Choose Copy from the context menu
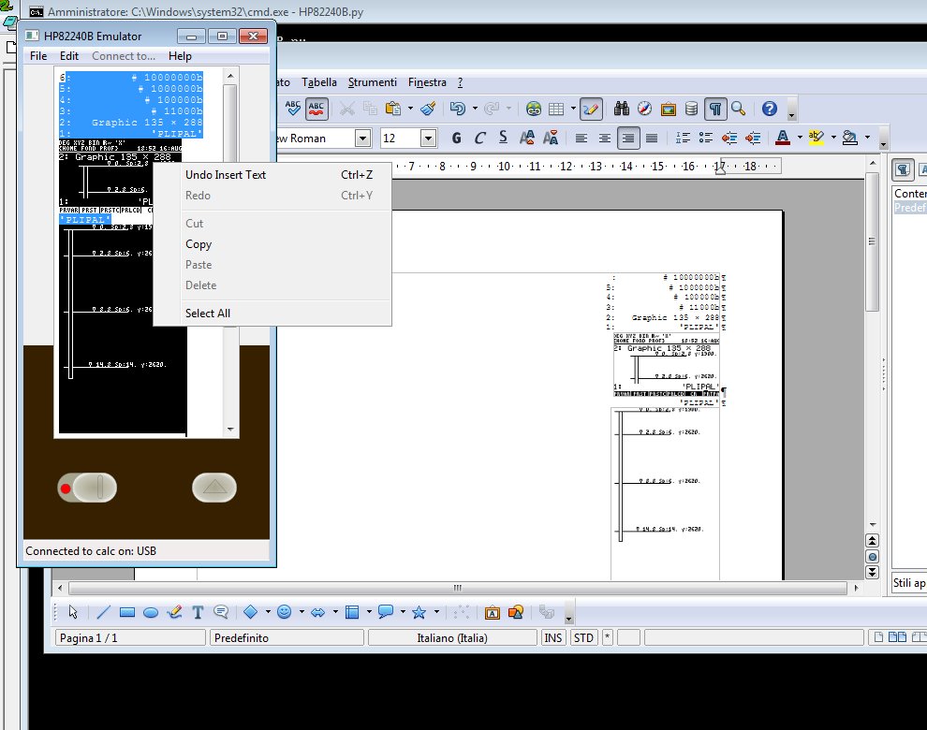Viewport: 927px width, 730px height. click(272, 244)
